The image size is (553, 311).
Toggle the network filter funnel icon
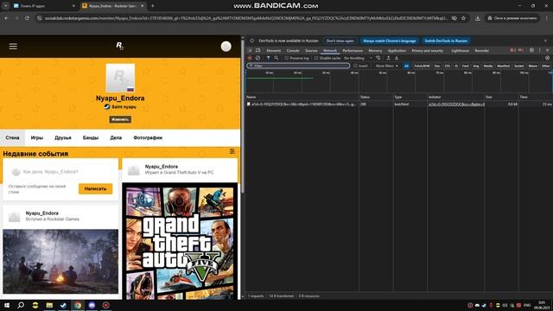click(268, 58)
